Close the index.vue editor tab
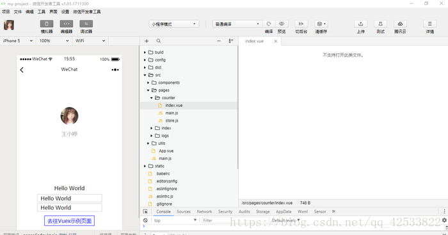This screenshot has width=448, height=235. pyautogui.click(x=275, y=41)
